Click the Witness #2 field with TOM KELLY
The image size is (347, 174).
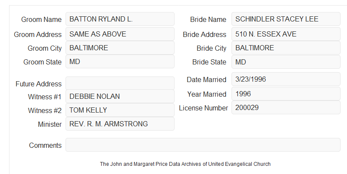click(x=120, y=110)
